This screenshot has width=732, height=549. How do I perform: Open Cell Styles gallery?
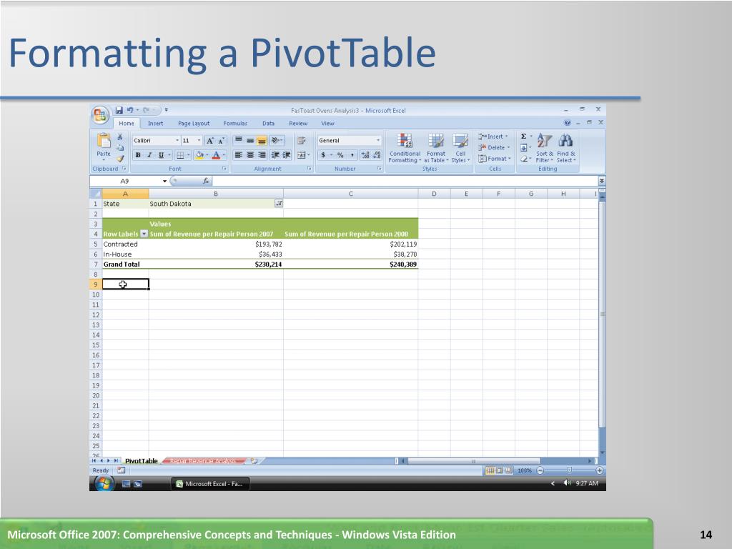tap(460, 148)
